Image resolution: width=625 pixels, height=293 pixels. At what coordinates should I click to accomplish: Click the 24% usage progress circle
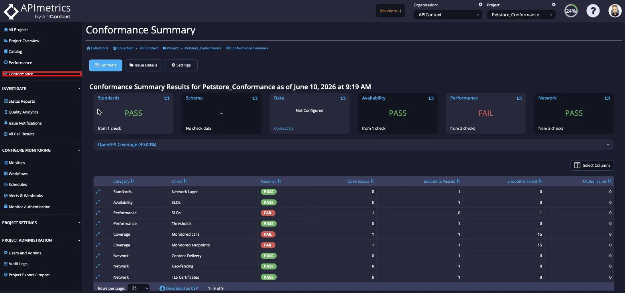[x=571, y=11]
